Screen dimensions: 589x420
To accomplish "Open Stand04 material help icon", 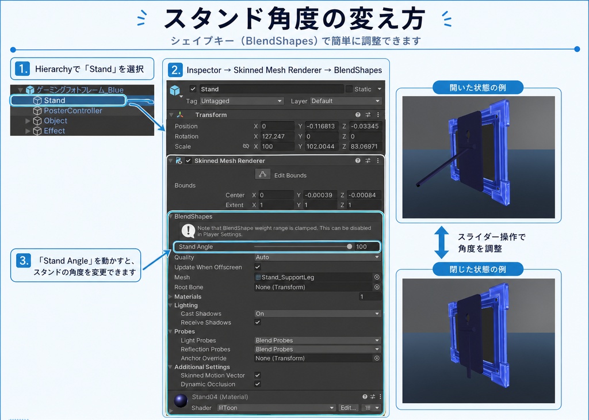I will tap(365, 397).
